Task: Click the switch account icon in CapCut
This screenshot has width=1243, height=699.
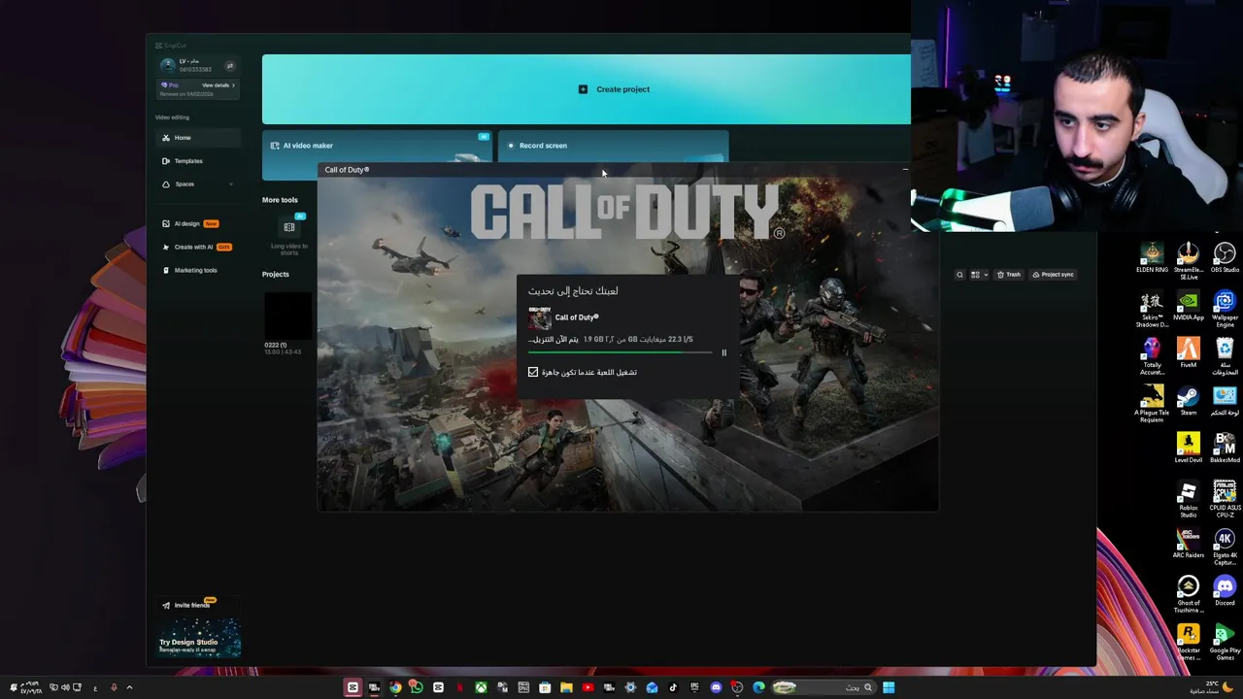Action: click(x=230, y=66)
